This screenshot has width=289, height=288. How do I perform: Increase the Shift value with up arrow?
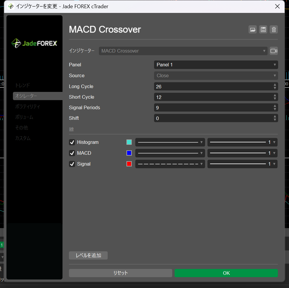[x=275, y=117]
